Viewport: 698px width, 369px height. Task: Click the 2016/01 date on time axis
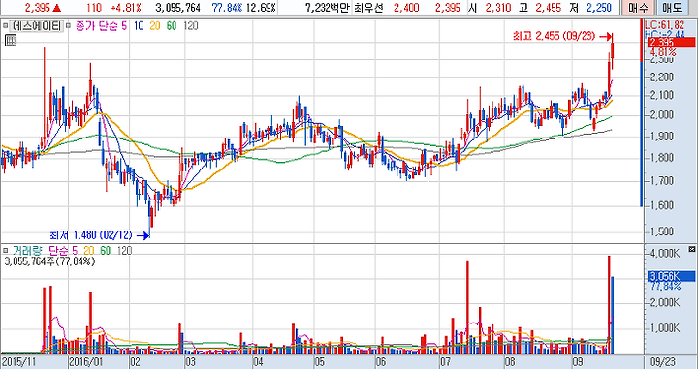[86, 360]
